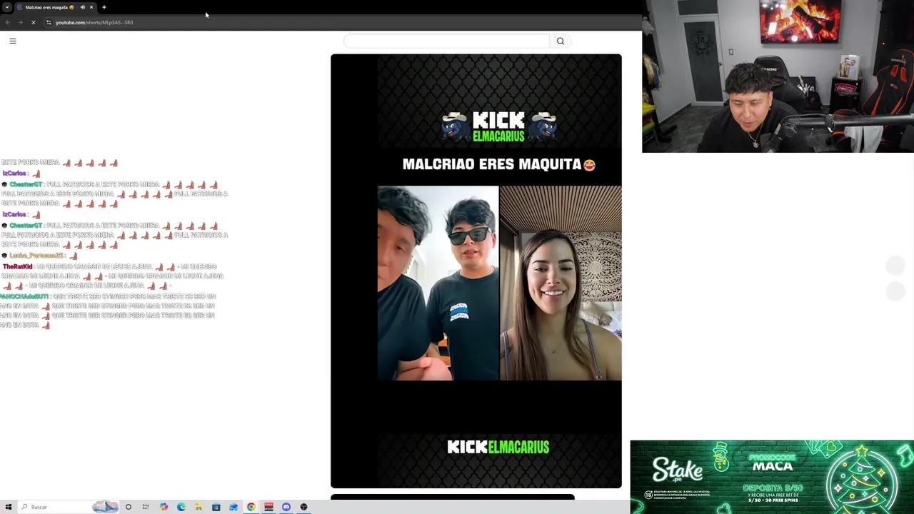Click the youtube.com/shorts URL address bar
The image size is (914, 514).
pos(94,22)
